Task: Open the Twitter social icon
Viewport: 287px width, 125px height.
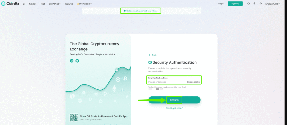Action: pyautogui.click(x=77, y=61)
